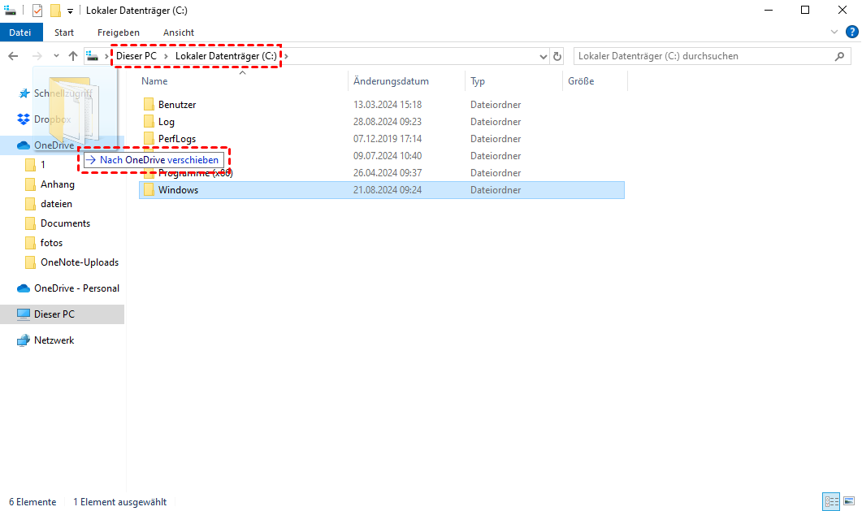Select OneDrive - Personal in navigation pane

point(76,288)
